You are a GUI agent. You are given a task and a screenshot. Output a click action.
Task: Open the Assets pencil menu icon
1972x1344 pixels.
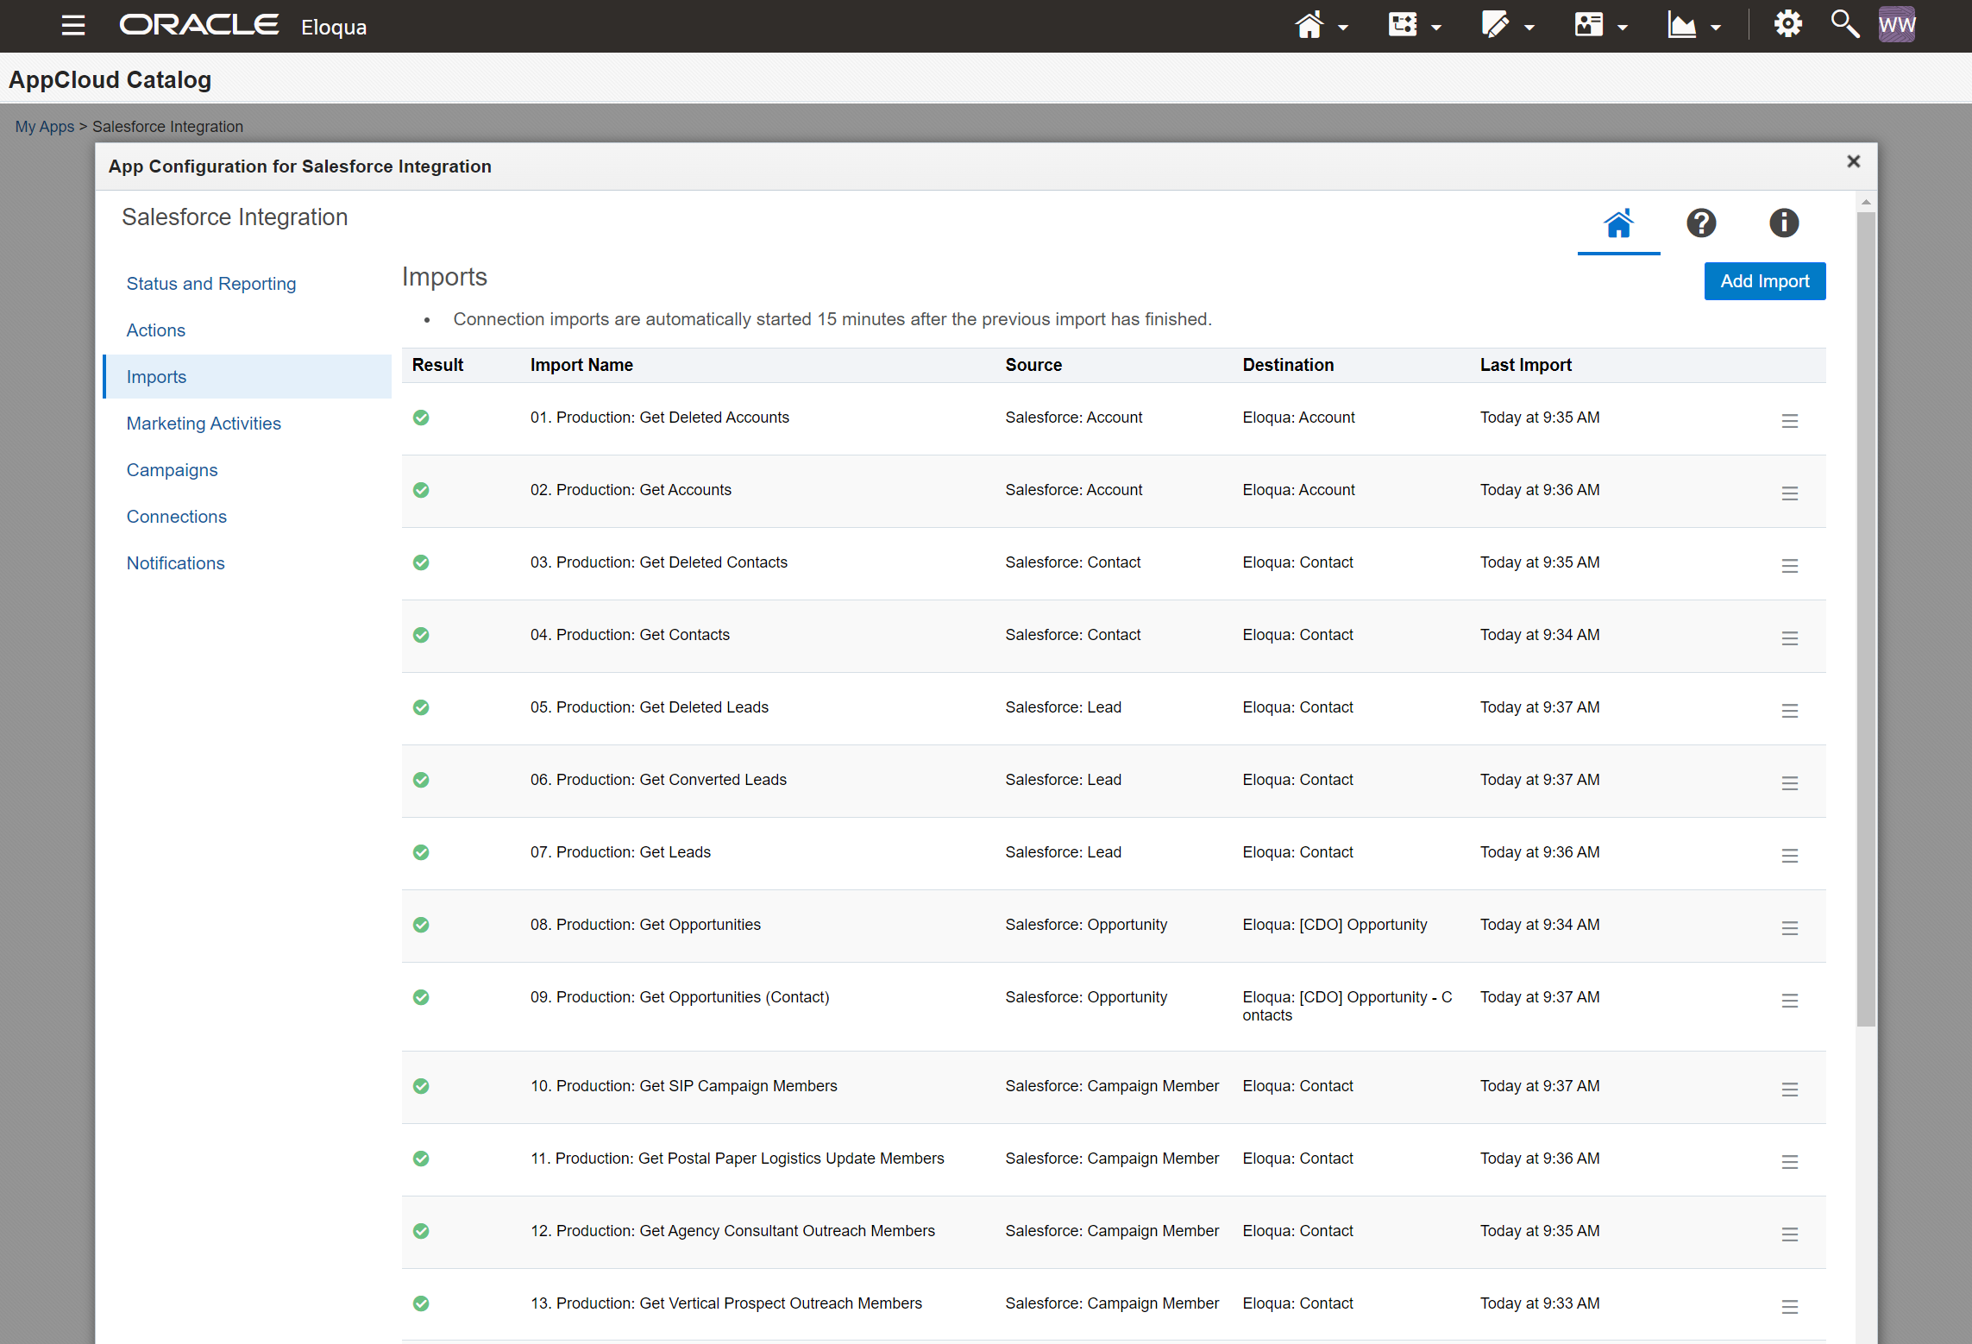(1496, 25)
